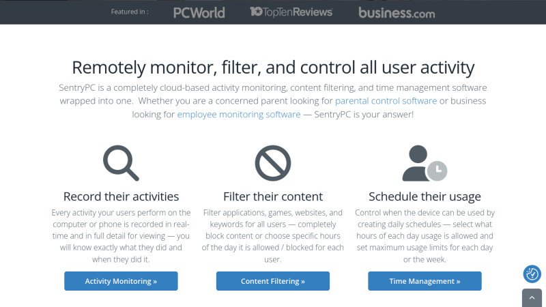Click the 'Record their activities' heading

(x=121, y=196)
